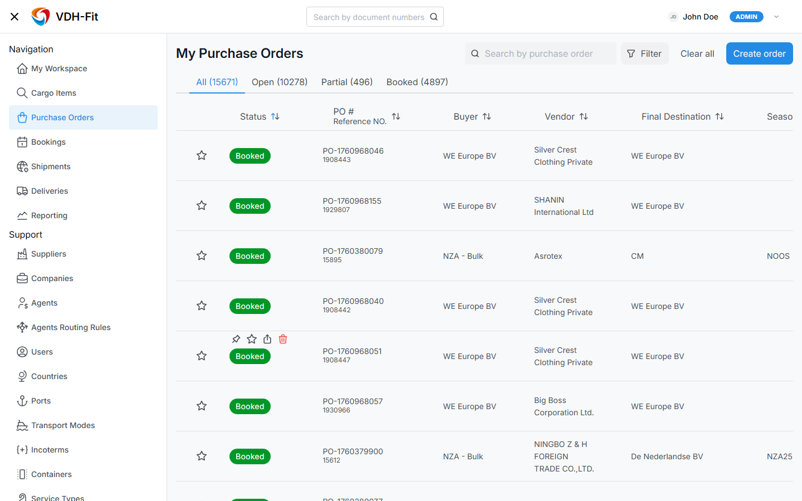View the Booked purchase orders tab
The image size is (802, 501).
417,82
